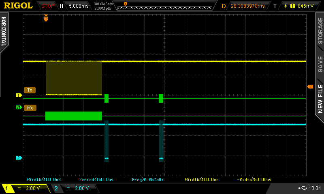Click the waveform memory overview bar
The width and height of the screenshot is (324, 194).
pos(165,8)
